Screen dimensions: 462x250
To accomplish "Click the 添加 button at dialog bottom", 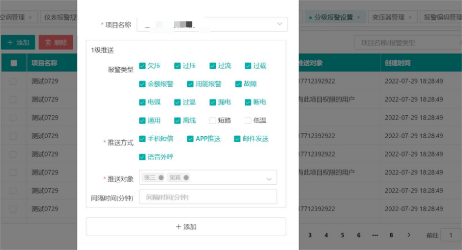I will [x=186, y=227].
